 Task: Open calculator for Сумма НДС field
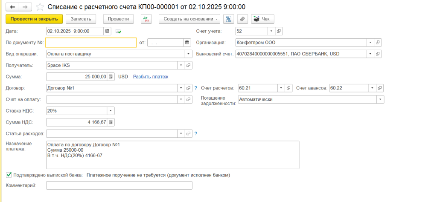point(111,122)
